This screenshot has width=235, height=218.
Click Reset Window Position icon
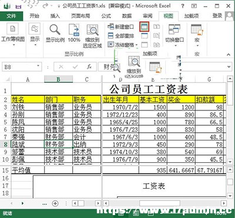coord(156,45)
